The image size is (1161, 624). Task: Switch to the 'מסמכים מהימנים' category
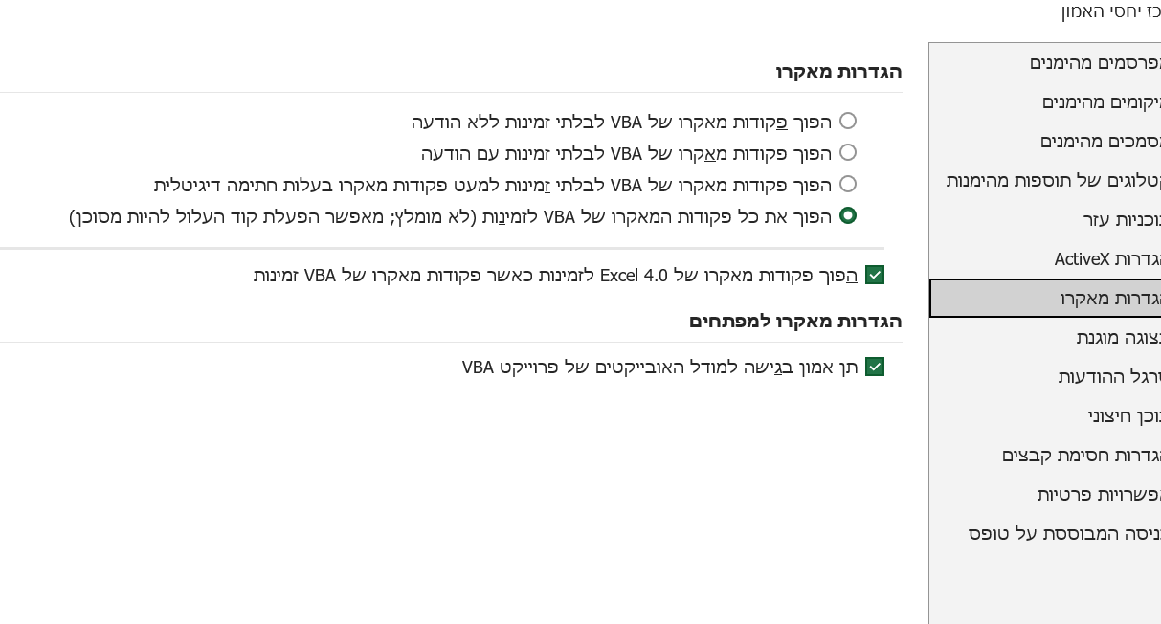tap(1100, 141)
